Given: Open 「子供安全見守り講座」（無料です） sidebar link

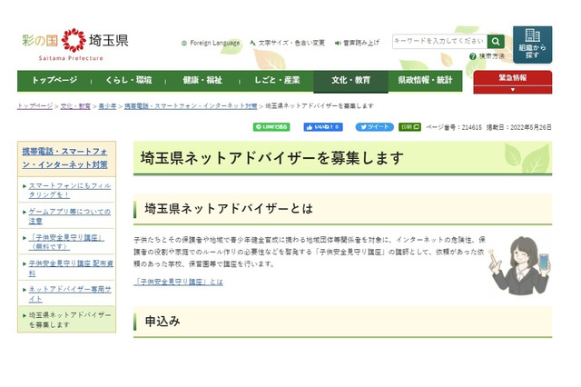Looking at the screenshot, I should [x=66, y=242].
